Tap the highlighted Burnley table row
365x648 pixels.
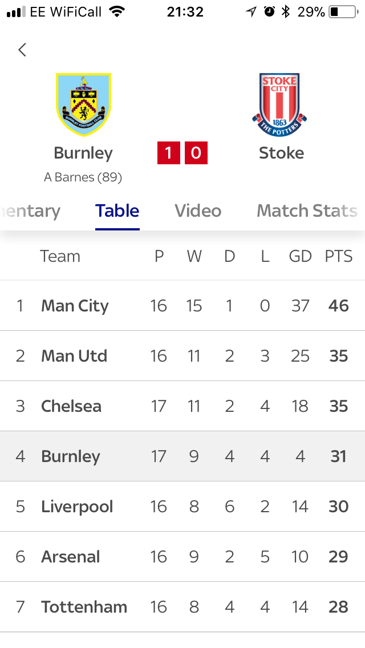coord(182,456)
